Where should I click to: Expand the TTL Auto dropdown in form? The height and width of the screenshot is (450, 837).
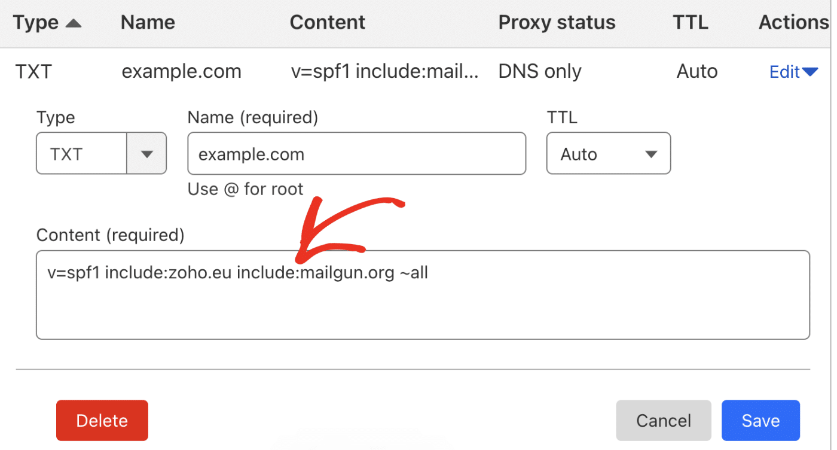click(x=651, y=154)
